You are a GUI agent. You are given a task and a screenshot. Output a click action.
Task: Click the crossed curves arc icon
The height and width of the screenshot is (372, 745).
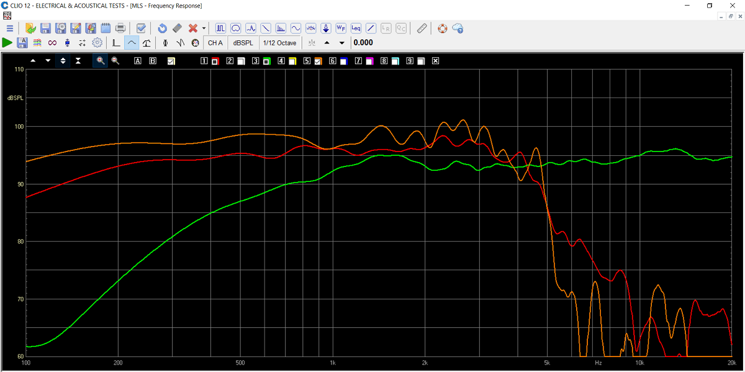pyautogui.click(x=311, y=29)
